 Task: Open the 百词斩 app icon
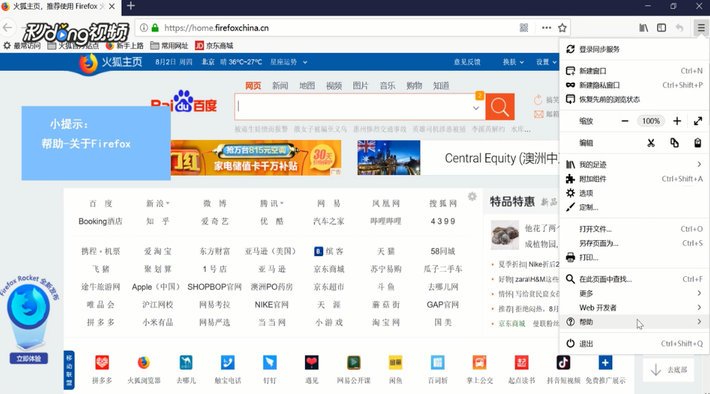[437, 363]
